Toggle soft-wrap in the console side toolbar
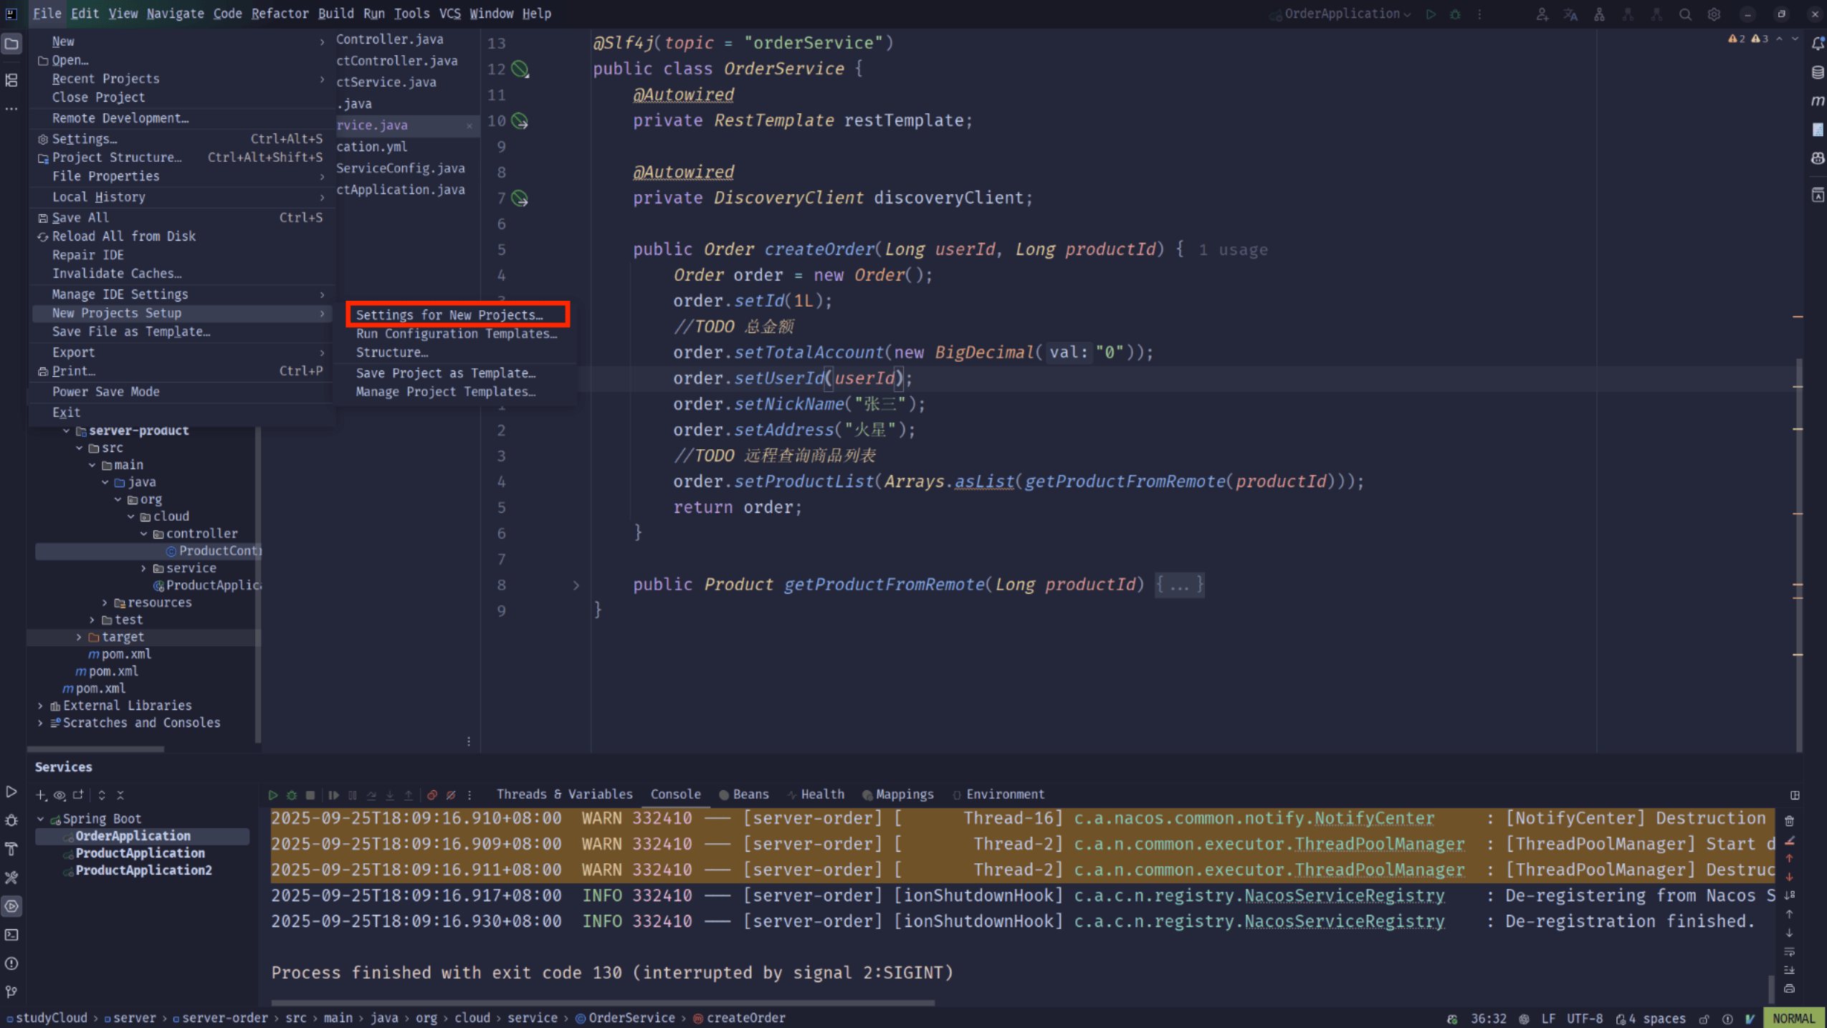 (x=1789, y=952)
